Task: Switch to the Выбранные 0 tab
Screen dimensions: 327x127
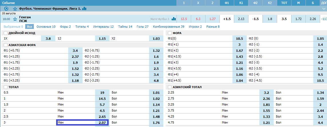Action: (13, 27)
